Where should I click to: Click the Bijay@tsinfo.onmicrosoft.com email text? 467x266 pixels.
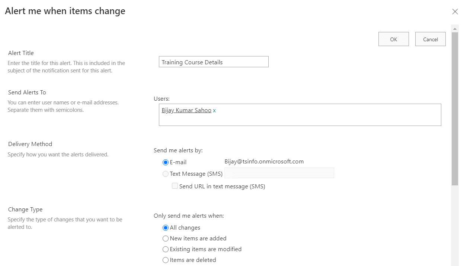(264, 161)
